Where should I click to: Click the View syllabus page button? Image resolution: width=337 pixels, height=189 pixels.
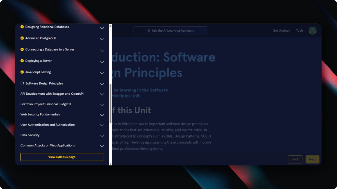point(62,157)
